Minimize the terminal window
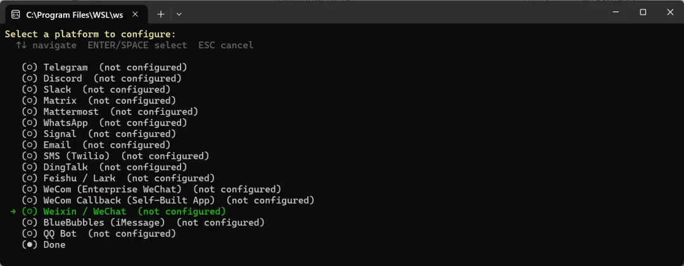This screenshot has height=266, width=684. coord(615,12)
